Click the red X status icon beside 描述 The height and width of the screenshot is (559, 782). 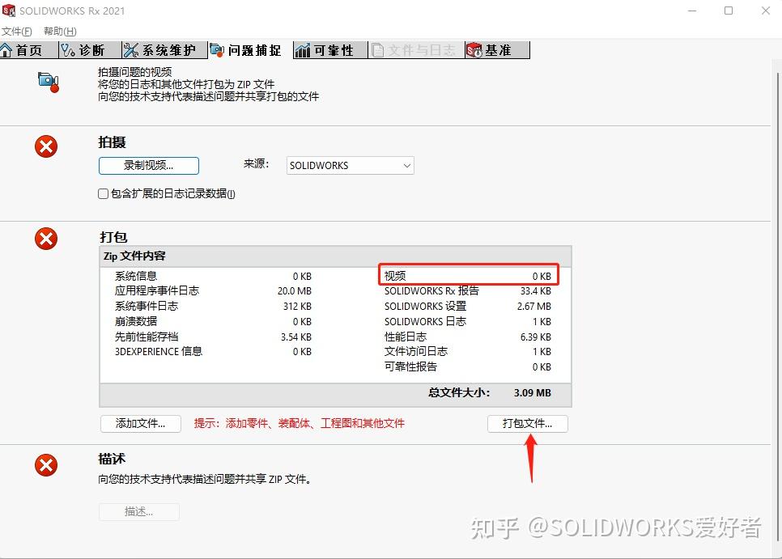(x=46, y=465)
